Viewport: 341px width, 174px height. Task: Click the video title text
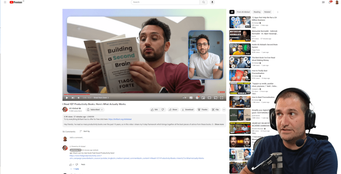94,104
